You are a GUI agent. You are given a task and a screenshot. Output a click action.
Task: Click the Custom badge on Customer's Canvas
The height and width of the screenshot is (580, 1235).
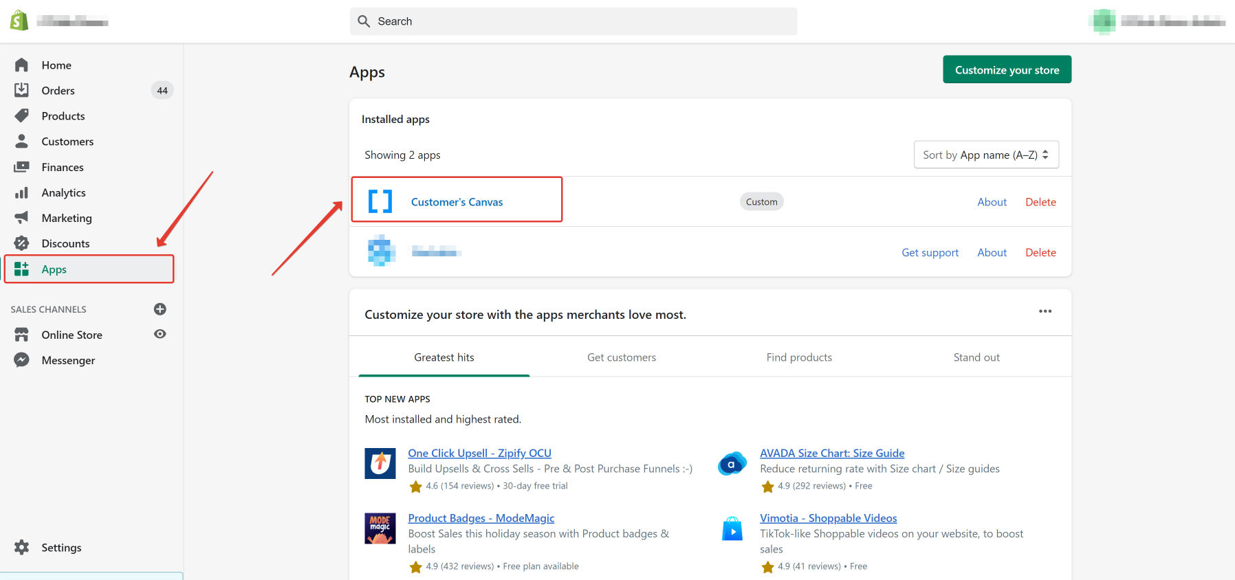coord(761,201)
